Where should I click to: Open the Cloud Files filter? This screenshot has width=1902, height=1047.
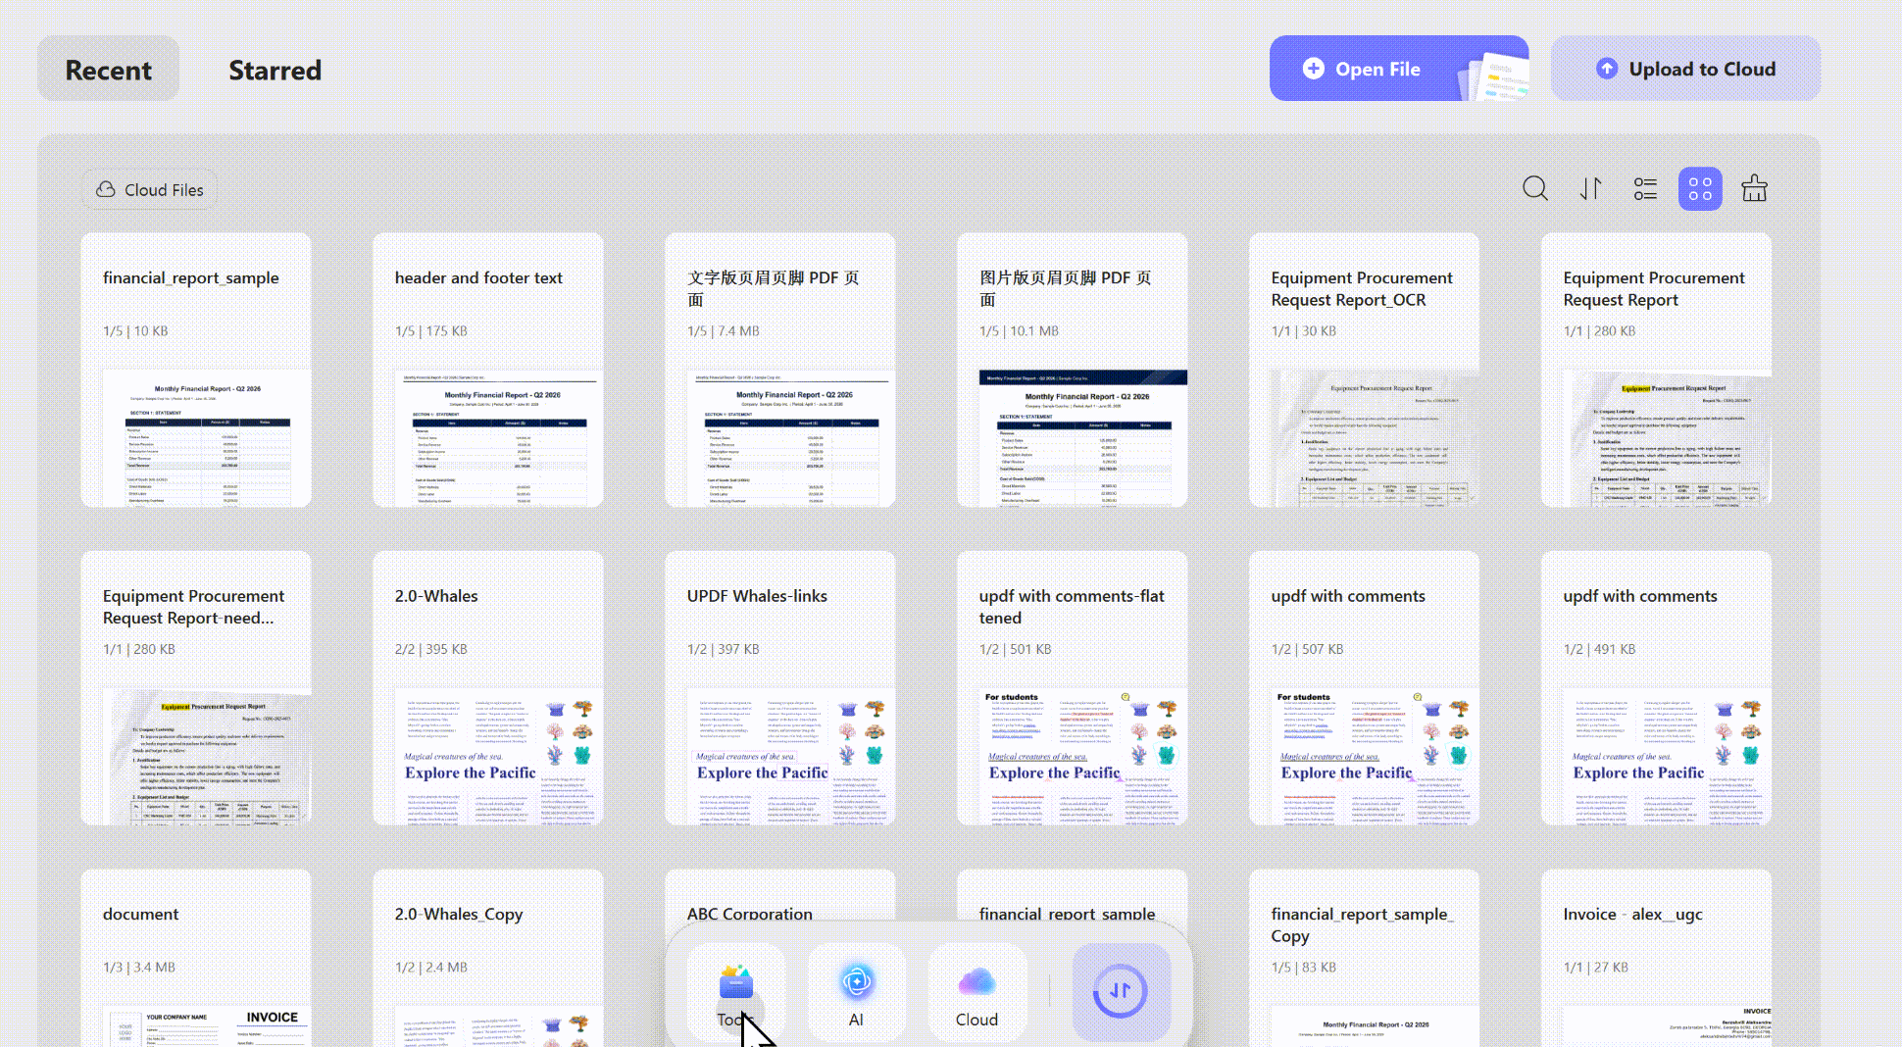point(150,190)
